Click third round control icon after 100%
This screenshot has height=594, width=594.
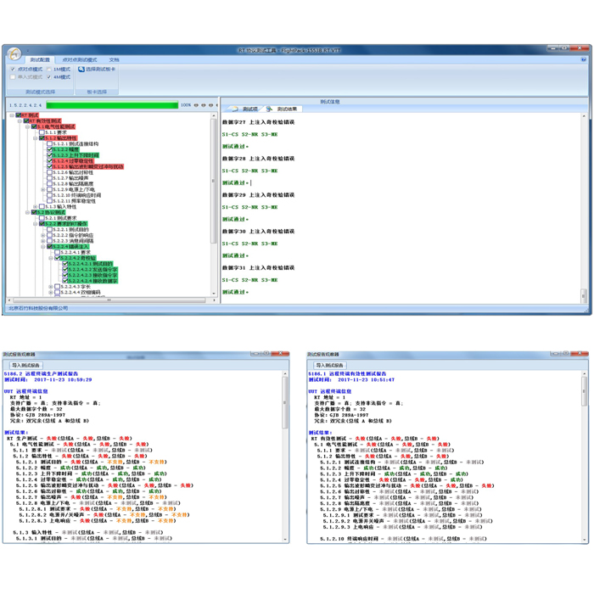click(x=210, y=105)
